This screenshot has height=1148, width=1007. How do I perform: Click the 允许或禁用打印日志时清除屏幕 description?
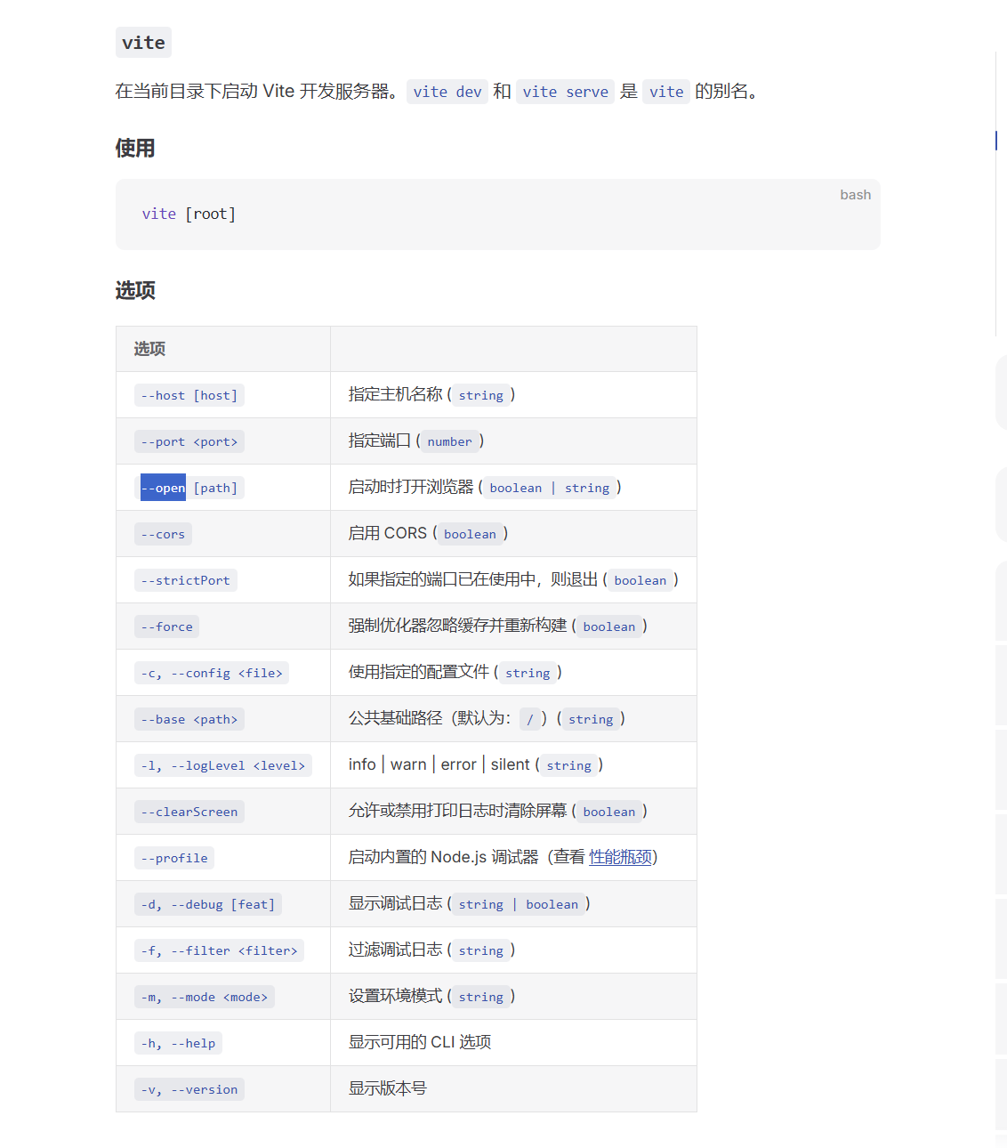click(457, 811)
